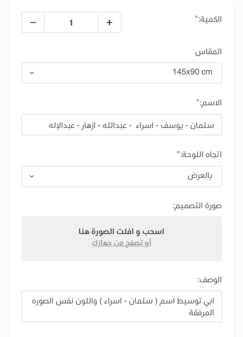
Task: Increase quantity with the plus button
Action: point(109,22)
